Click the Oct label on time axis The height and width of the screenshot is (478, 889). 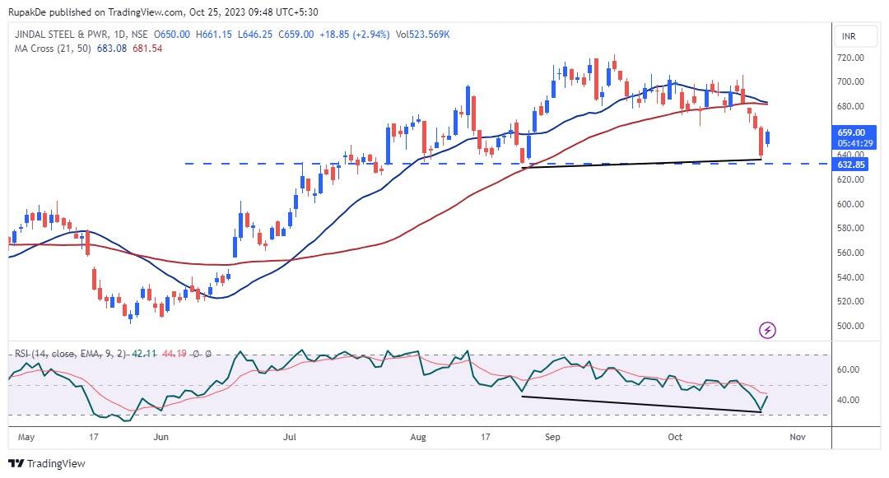(675, 437)
